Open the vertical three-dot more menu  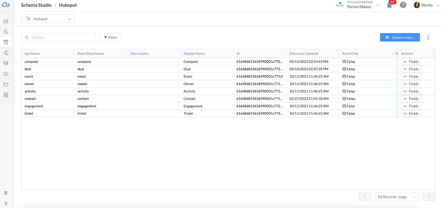click(x=428, y=37)
